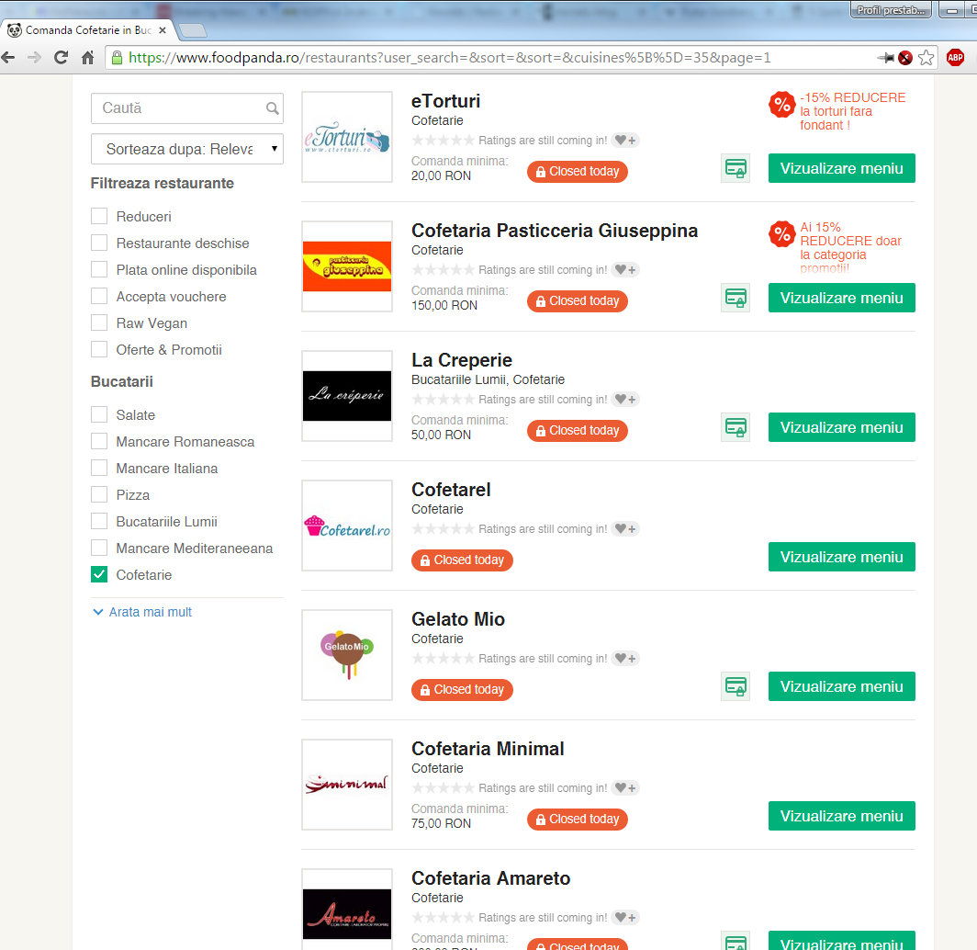Viewport: 977px width, 950px height.
Task: Check the Accepta vouchere filter
Action: click(99, 296)
